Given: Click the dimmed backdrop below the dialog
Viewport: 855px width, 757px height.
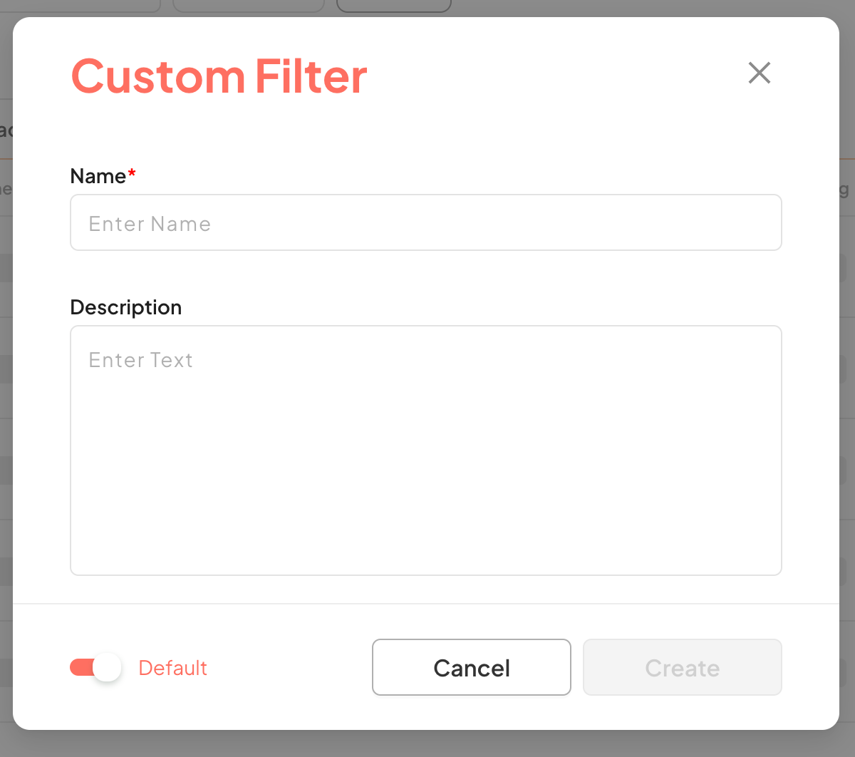Looking at the screenshot, I should coord(427,743).
